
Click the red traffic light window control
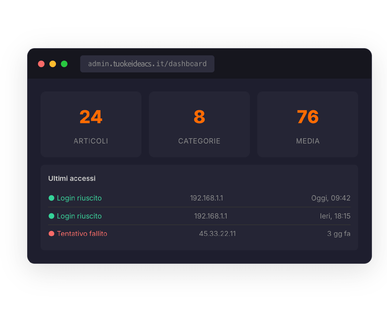point(41,64)
